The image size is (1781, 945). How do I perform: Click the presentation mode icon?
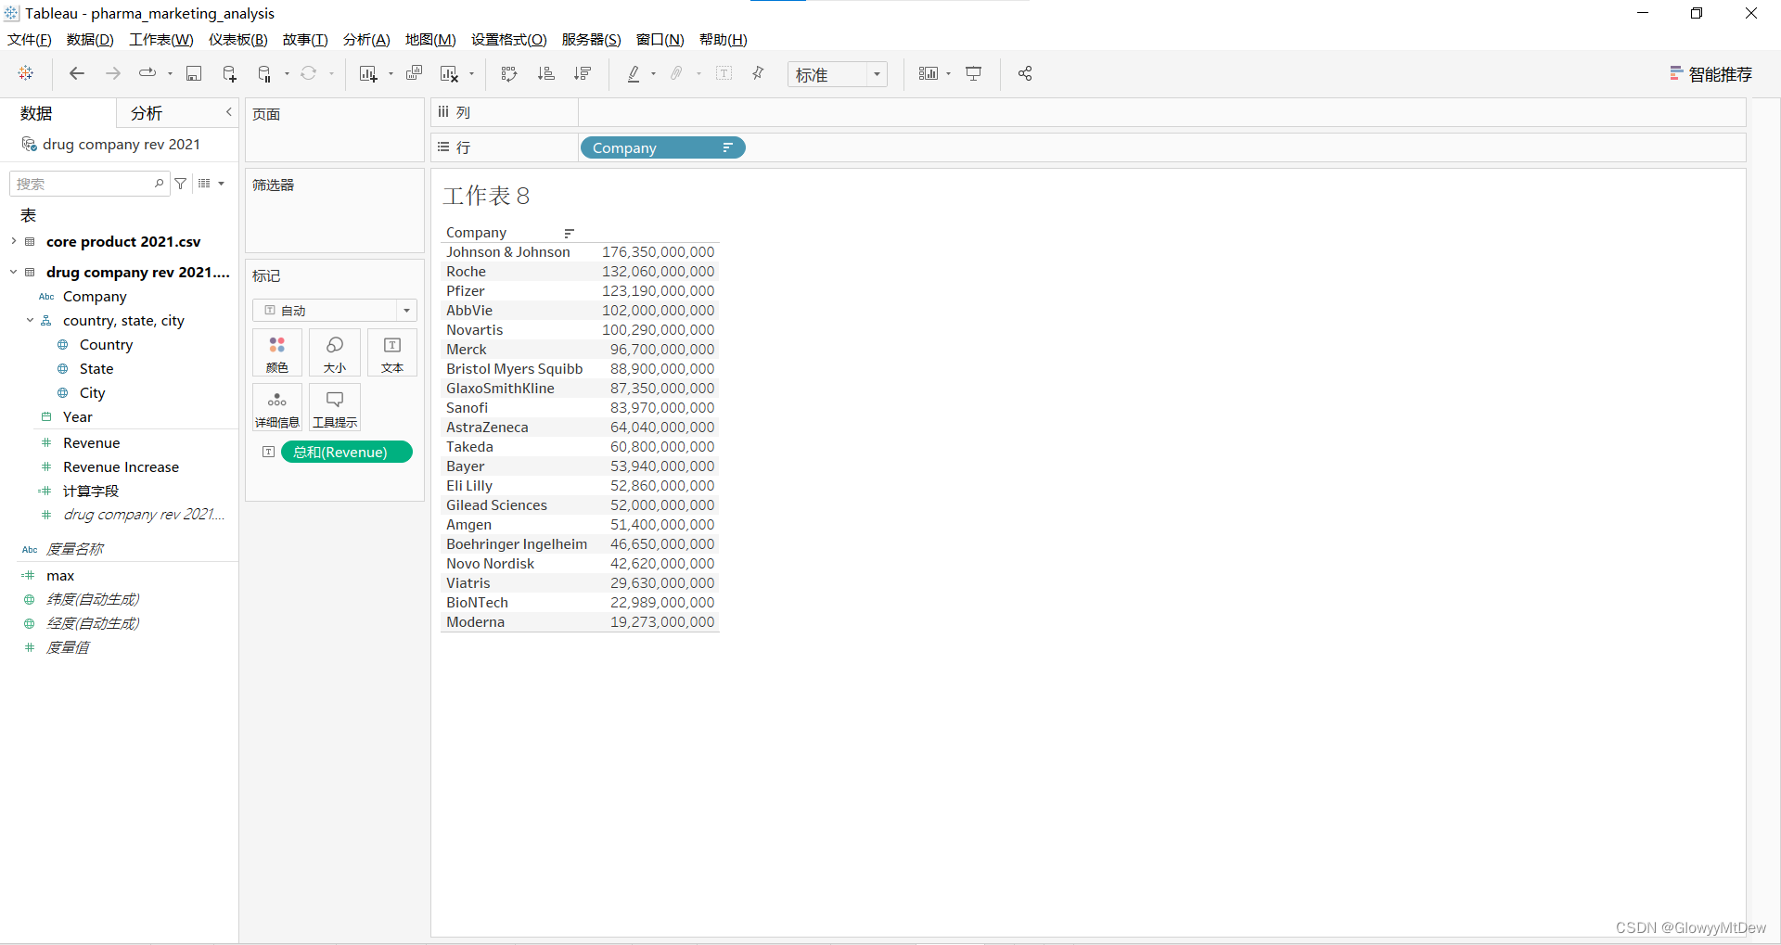[x=974, y=73]
